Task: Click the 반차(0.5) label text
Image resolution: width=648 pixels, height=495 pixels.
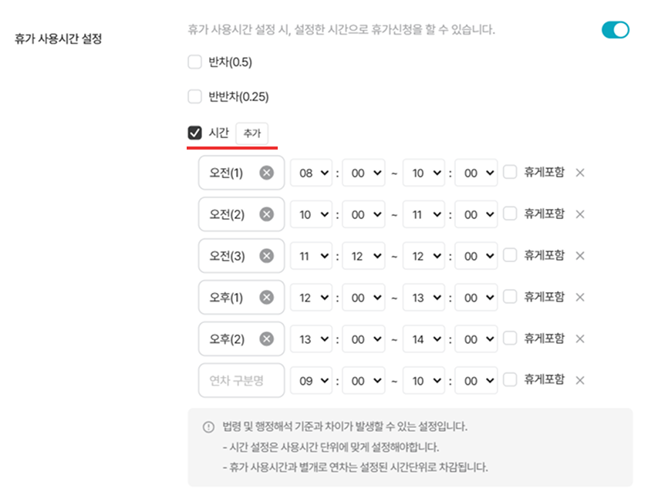Action: [230, 62]
